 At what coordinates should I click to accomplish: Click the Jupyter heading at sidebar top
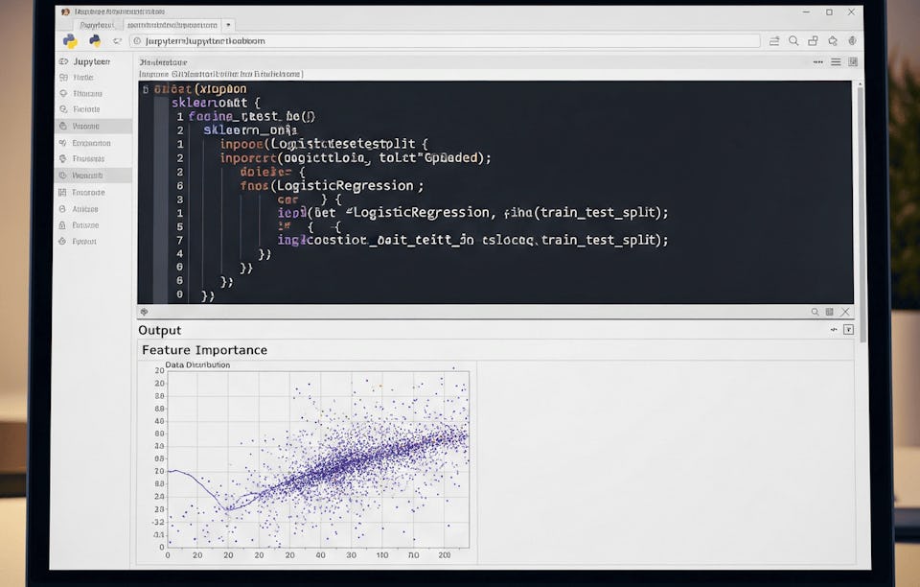(x=92, y=61)
